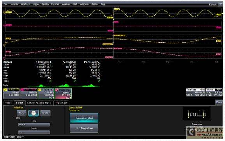The height and width of the screenshot is (141, 225).
Task: Open the Analysis menu
Action: click(84, 4)
